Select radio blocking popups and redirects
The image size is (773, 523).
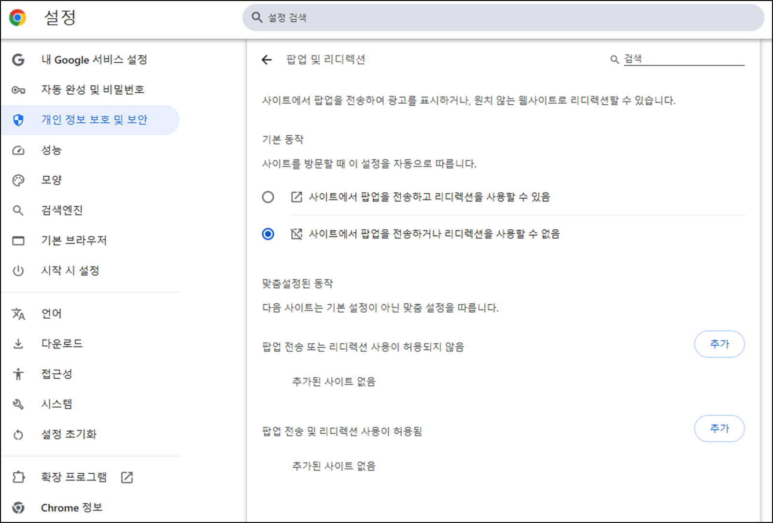(268, 234)
